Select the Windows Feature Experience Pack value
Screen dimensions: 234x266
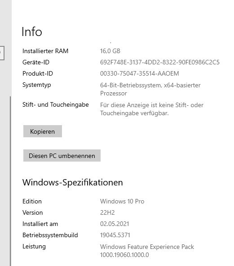coord(147,251)
